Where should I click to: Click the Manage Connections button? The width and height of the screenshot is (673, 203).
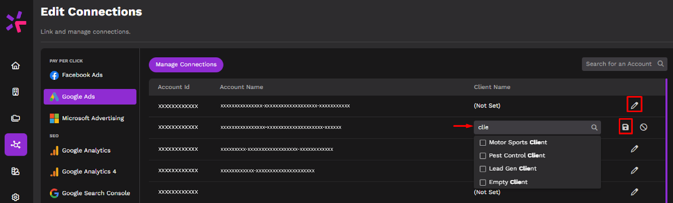coord(186,64)
